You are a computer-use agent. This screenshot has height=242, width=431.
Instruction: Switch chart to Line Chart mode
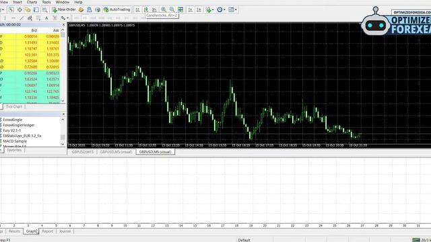pos(154,9)
